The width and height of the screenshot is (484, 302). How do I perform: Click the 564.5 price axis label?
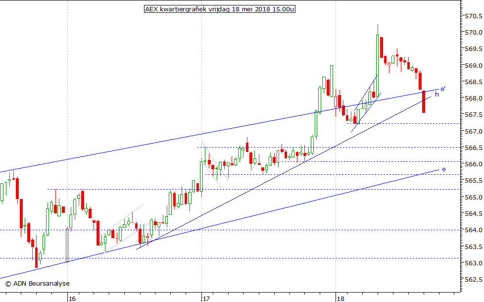point(474,214)
